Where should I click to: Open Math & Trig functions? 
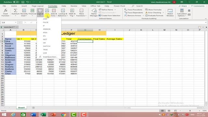pyautogui.click(x=72, y=13)
